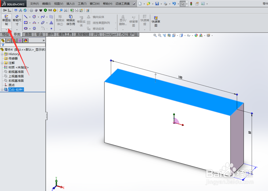
Task: Select the Circle sketch tool
Action: click(34, 17)
